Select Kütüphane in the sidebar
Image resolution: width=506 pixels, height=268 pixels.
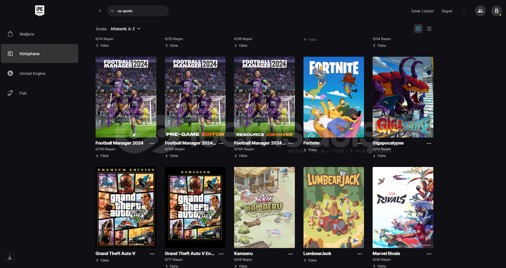click(40, 53)
